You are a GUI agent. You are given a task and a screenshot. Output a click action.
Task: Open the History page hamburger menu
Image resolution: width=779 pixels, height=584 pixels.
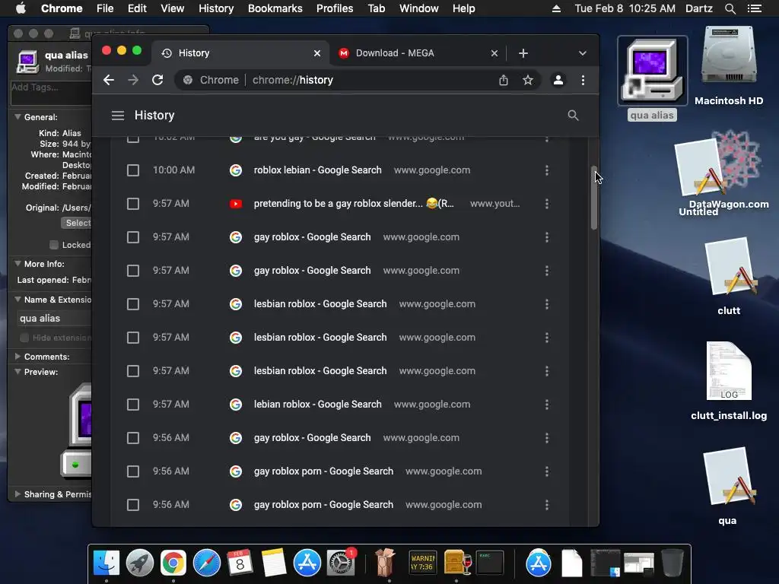[x=118, y=116]
